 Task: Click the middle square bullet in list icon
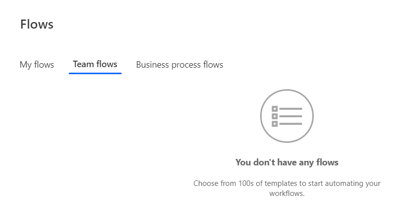(275, 116)
